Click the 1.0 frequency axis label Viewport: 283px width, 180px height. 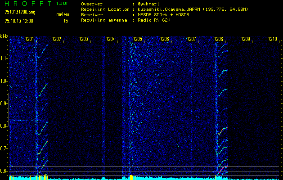click(4, 81)
